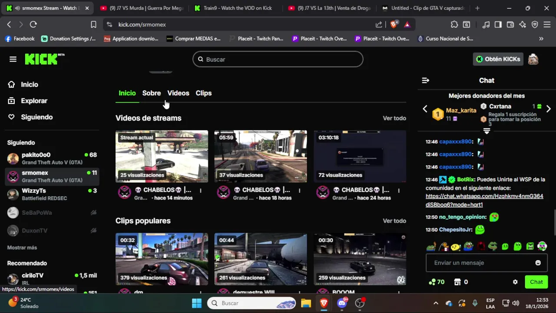Screen dimensions: 556x313
Task: Open the chat shop icon
Action: (457, 282)
